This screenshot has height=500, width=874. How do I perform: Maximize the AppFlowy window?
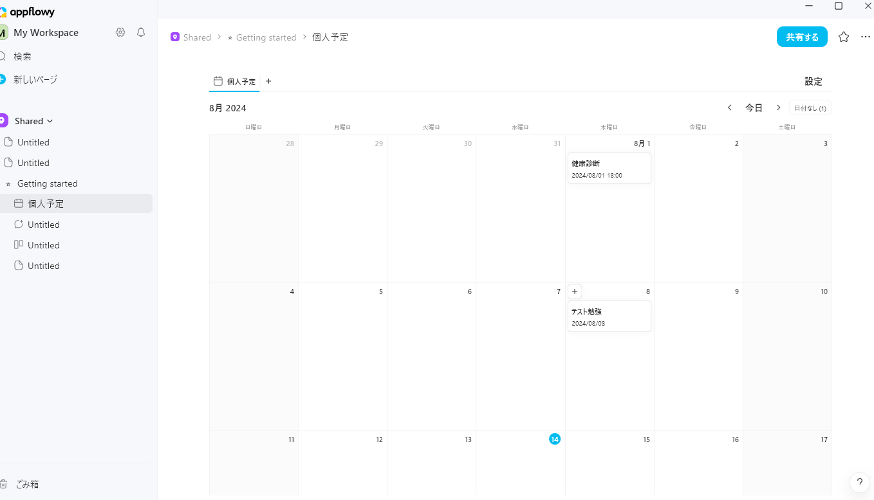pos(839,6)
